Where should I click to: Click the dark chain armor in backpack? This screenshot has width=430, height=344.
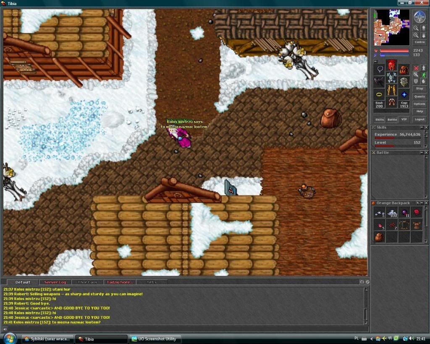click(404, 225)
